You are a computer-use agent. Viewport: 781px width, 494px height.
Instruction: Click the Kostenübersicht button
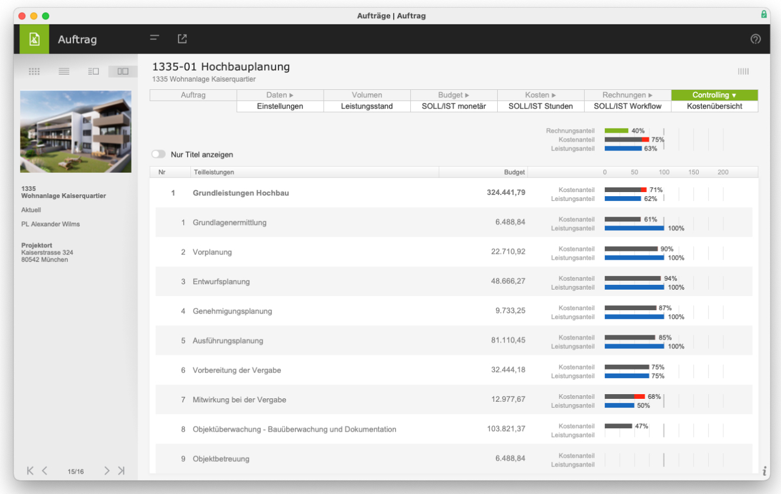(x=715, y=106)
